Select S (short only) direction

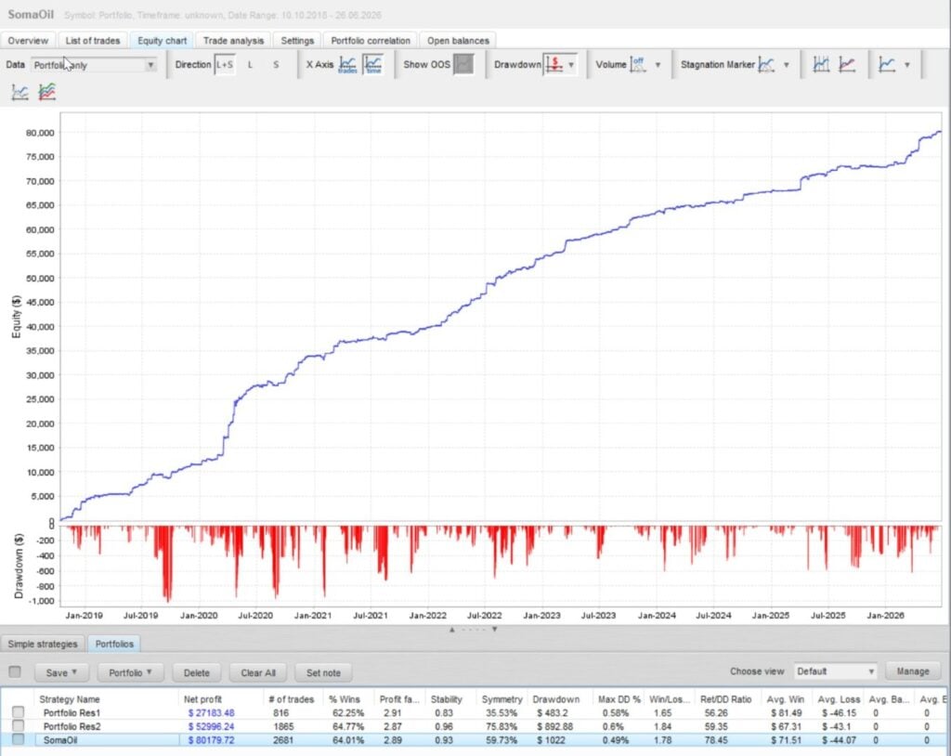coord(276,64)
